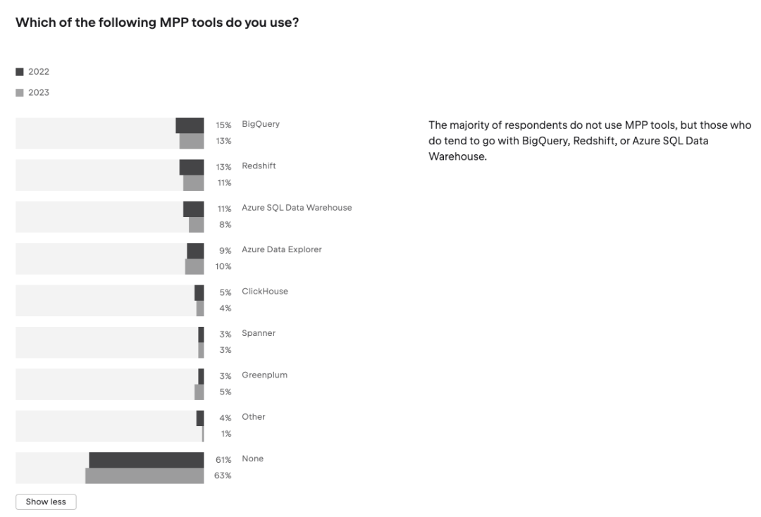The image size is (761, 517).
Task: Click the Greenplum 2023 light bar
Action: pos(199,392)
